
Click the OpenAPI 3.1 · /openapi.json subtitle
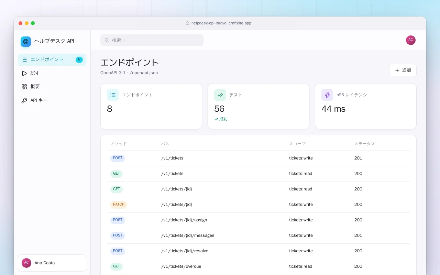pyautogui.click(x=129, y=73)
